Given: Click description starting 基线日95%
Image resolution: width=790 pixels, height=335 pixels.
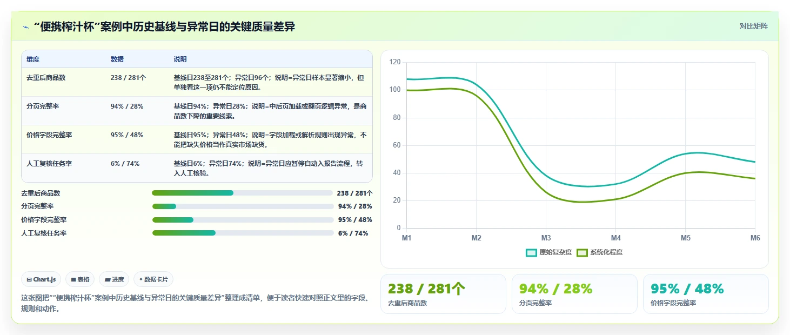Looking at the screenshot, I should 270,139.
